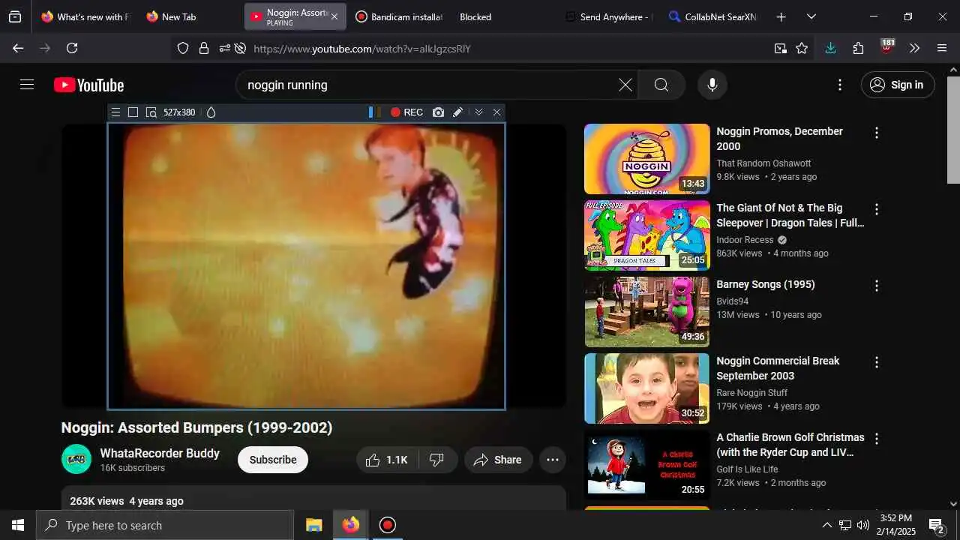Open the Firefox application menu
960x540 pixels.
click(942, 48)
